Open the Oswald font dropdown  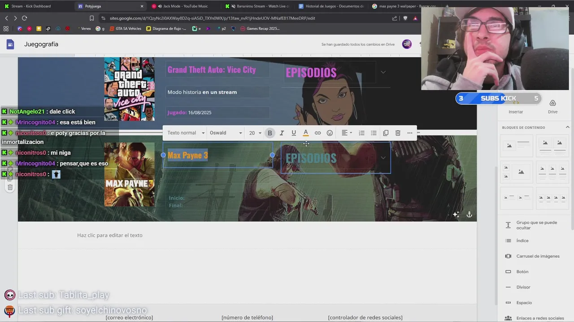pyautogui.click(x=226, y=133)
